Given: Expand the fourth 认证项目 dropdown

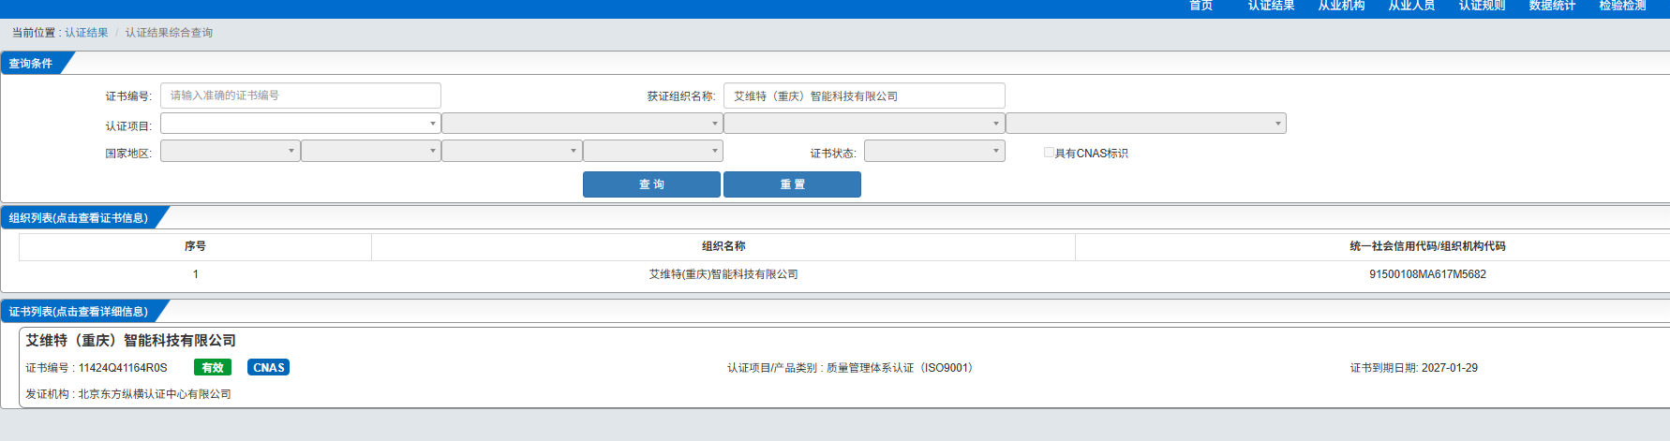Looking at the screenshot, I should click(x=1146, y=124).
